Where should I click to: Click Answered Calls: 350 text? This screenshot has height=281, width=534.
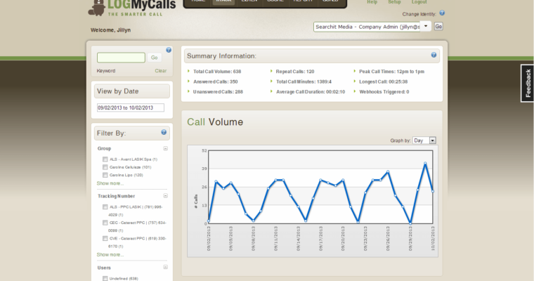[x=215, y=81]
